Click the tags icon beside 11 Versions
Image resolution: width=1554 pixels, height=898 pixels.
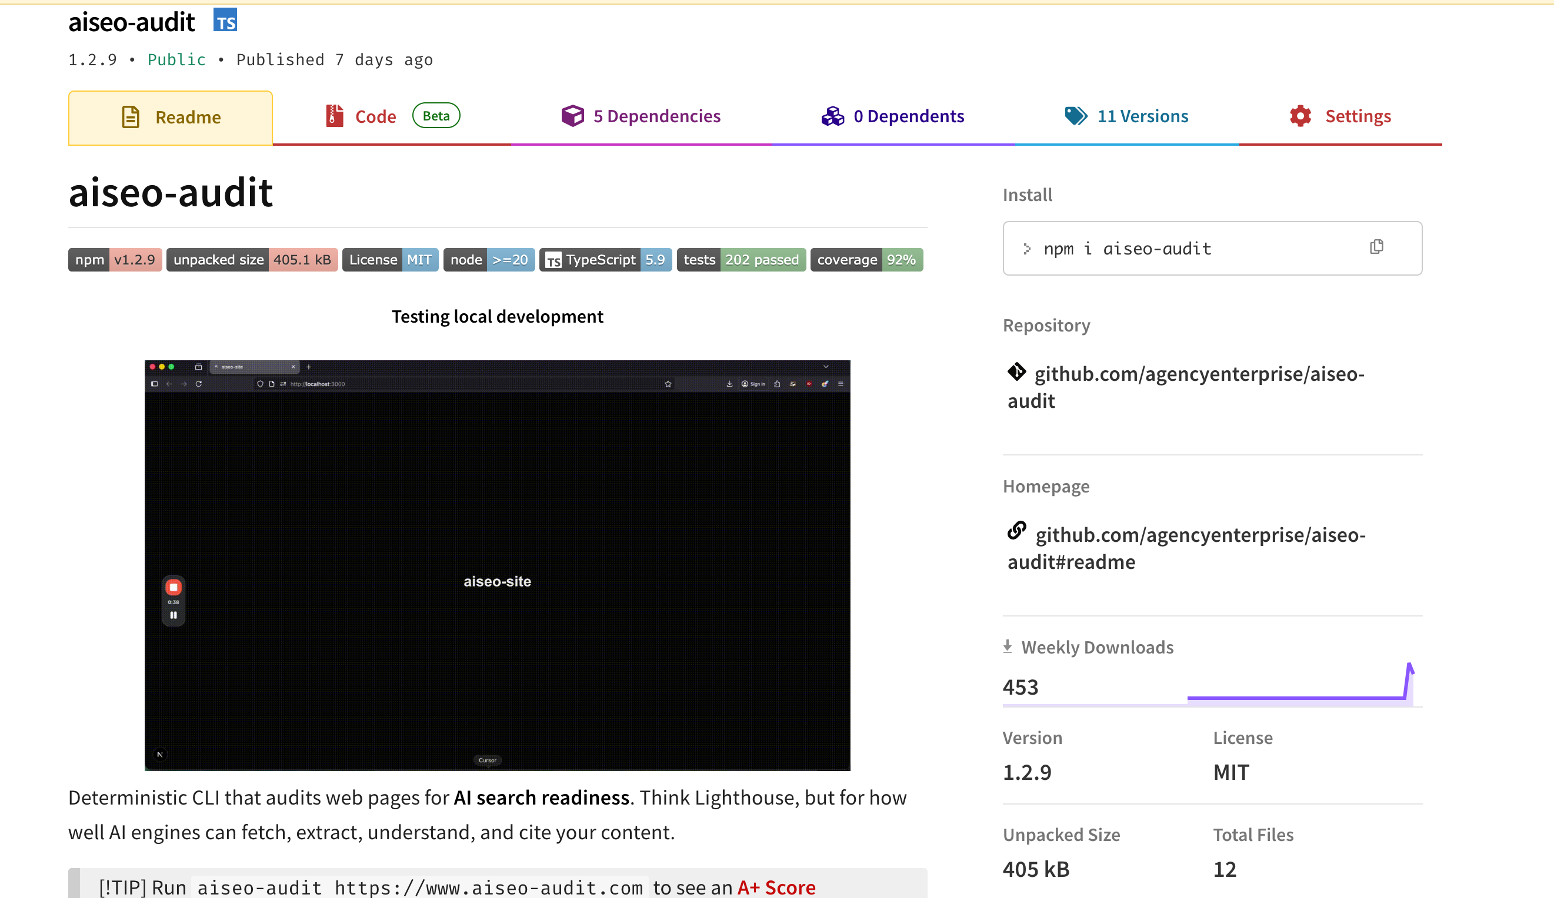click(x=1075, y=115)
